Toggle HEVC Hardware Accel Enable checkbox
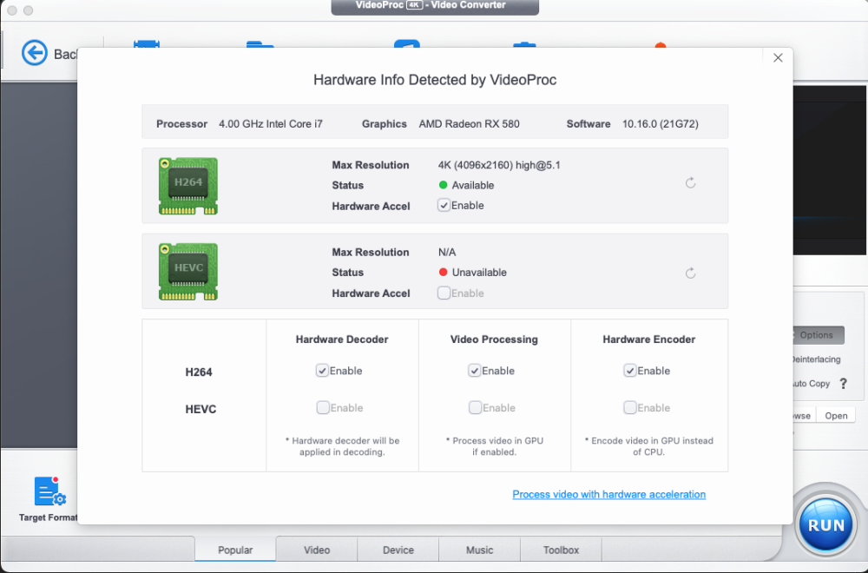Viewport: 868px width, 573px height. pos(444,293)
